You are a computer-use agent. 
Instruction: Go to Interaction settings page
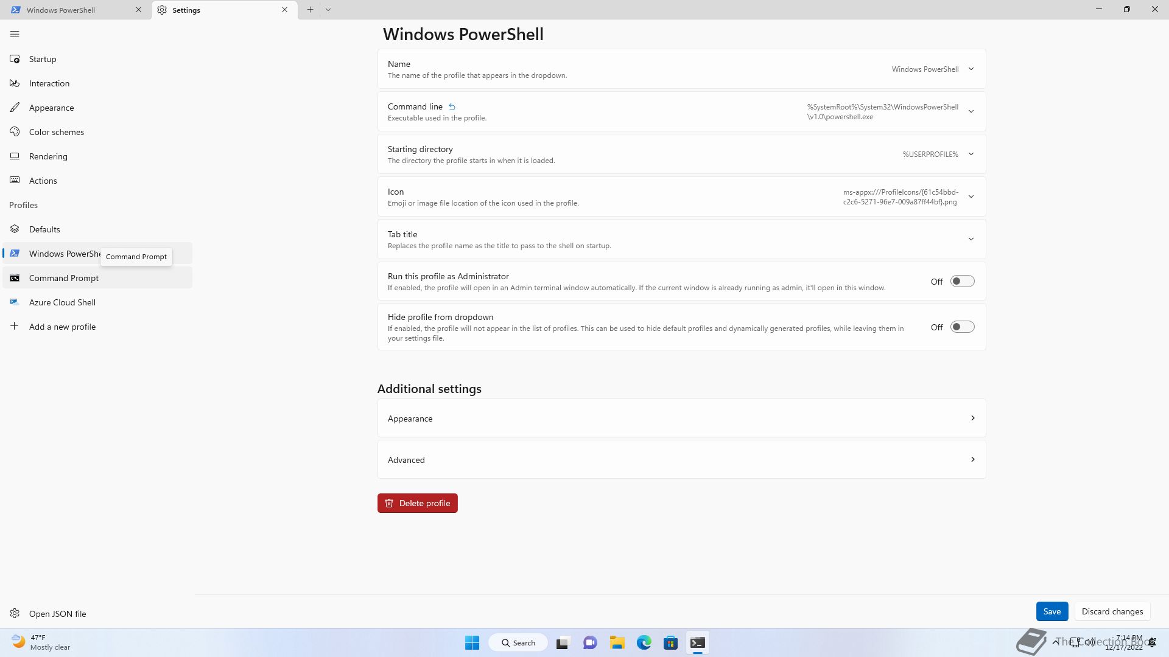click(97, 83)
